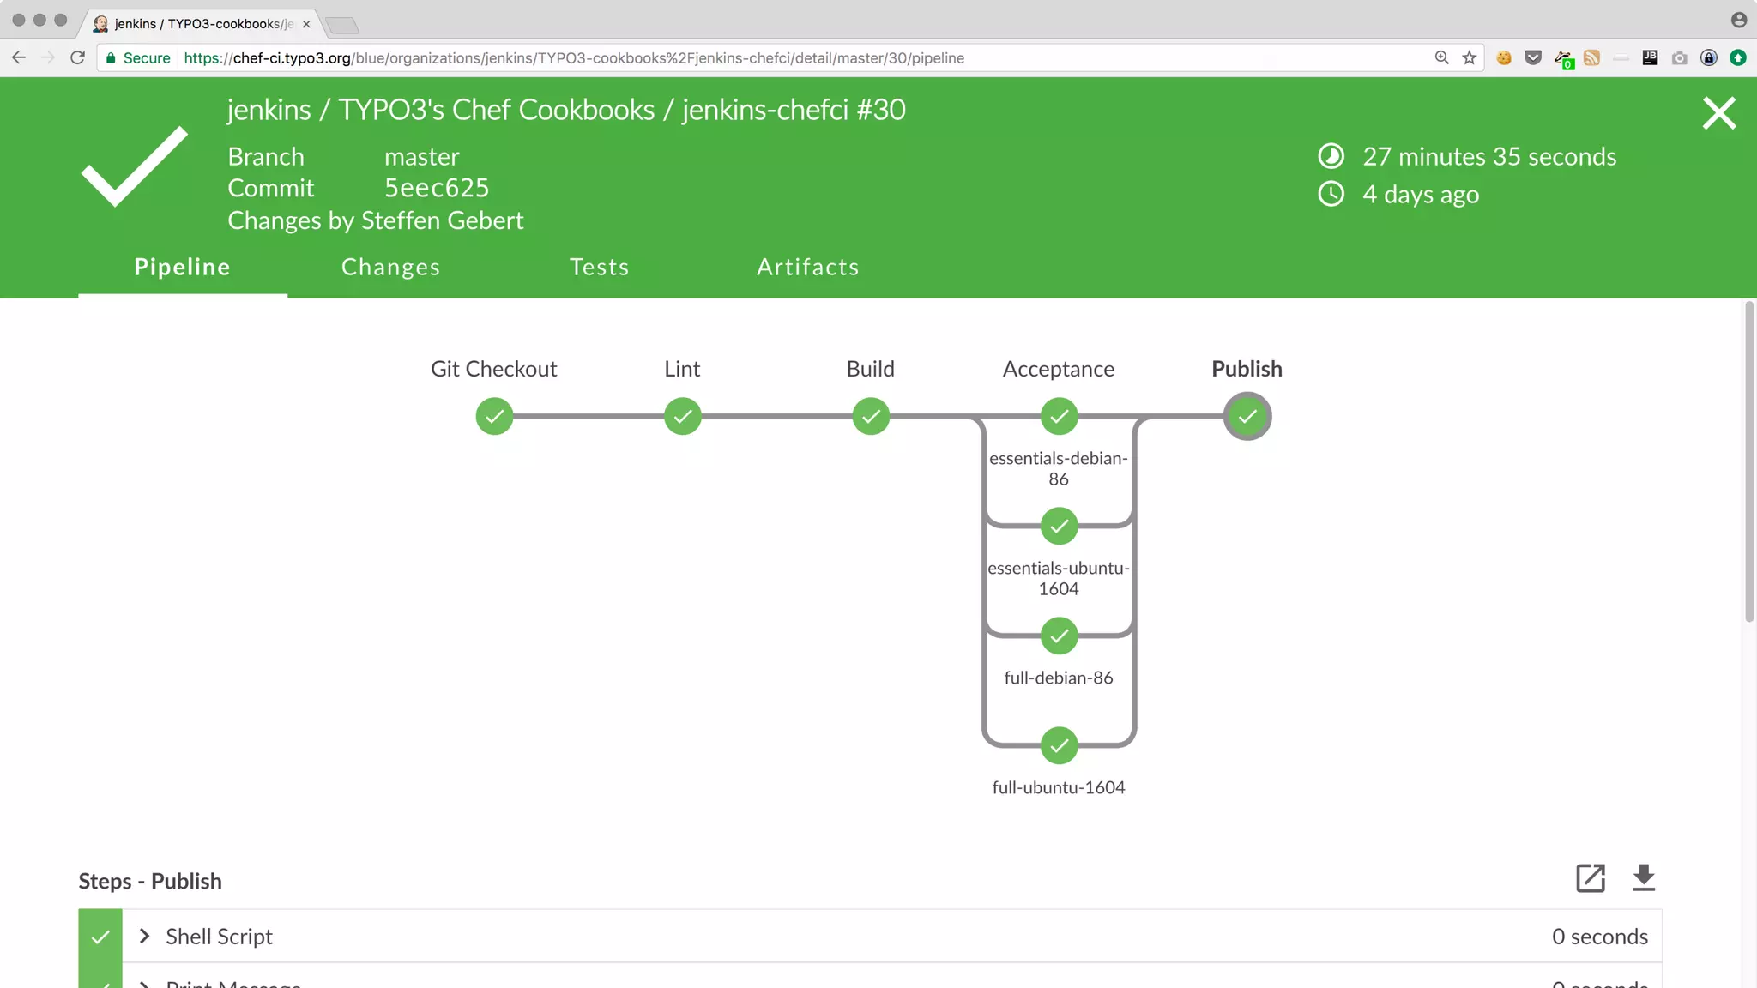Open the Artifacts tab

807,268
